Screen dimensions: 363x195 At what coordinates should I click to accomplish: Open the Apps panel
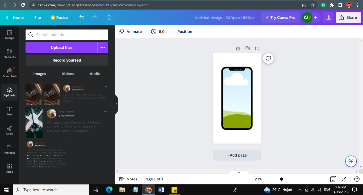pyautogui.click(x=9, y=168)
